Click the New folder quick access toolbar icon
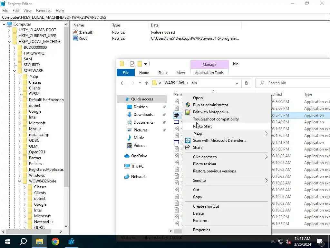The width and height of the screenshot is (330, 248). click(140, 64)
